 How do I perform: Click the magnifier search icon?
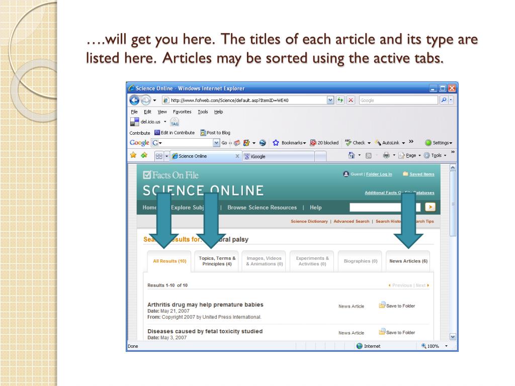[444, 100]
